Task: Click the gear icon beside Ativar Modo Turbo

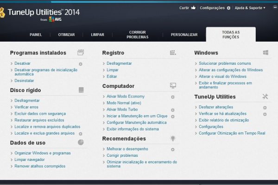Action: pos(173,110)
